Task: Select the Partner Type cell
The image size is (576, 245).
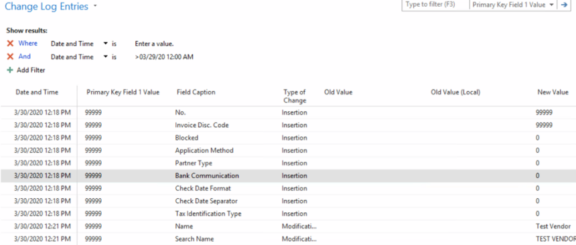Action: 194,163
